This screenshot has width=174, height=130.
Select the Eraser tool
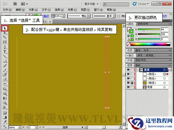tap(5, 79)
